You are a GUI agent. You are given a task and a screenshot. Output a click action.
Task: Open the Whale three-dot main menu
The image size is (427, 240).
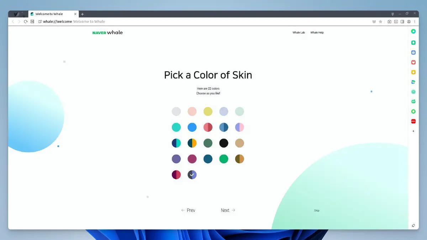tap(415, 22)
